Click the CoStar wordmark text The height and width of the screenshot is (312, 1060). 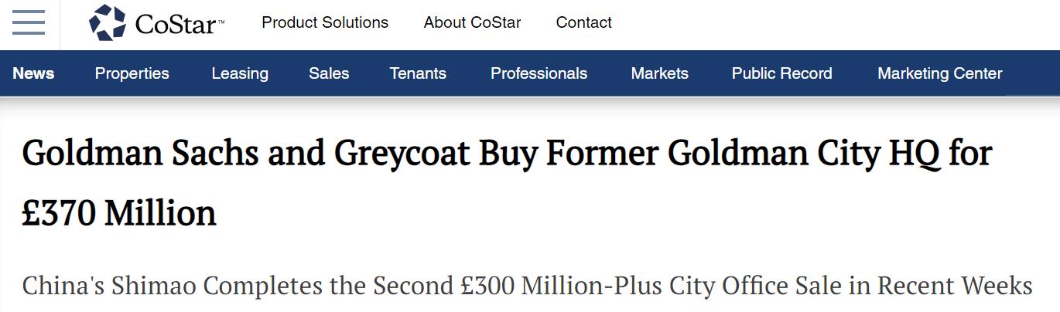pyautogui.click(x=175, y=25)
